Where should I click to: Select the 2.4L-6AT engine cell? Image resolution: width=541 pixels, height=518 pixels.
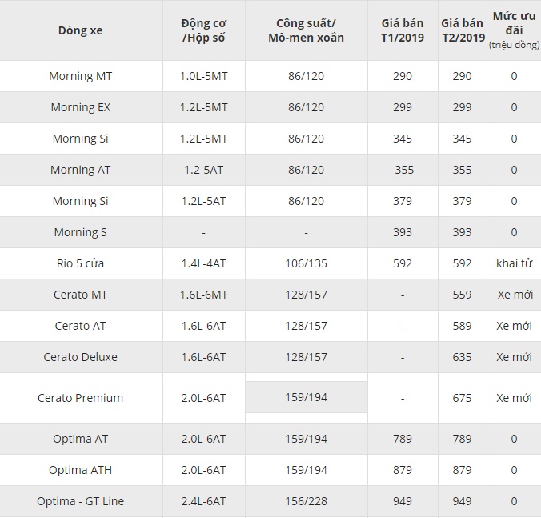203,501
